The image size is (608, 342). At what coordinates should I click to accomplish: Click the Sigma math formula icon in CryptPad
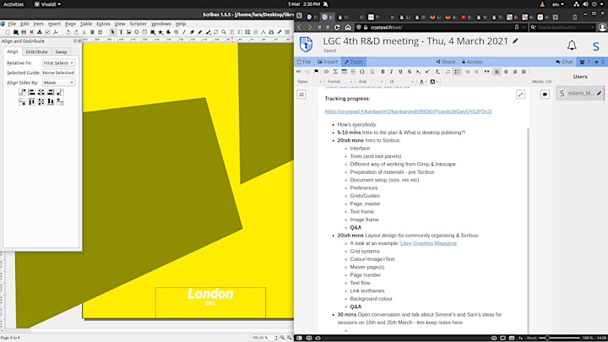[x=335, y=72]
